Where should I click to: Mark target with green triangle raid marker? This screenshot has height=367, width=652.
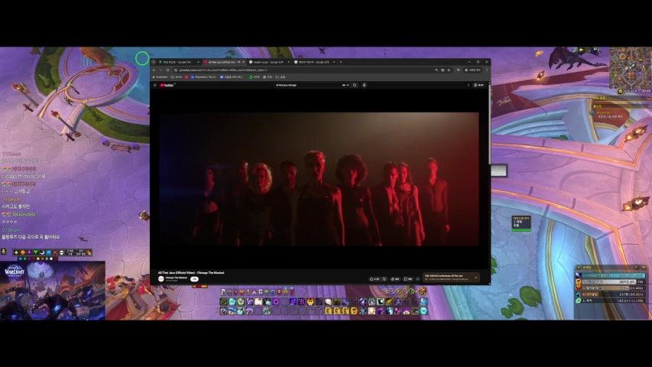click(35, 252)
